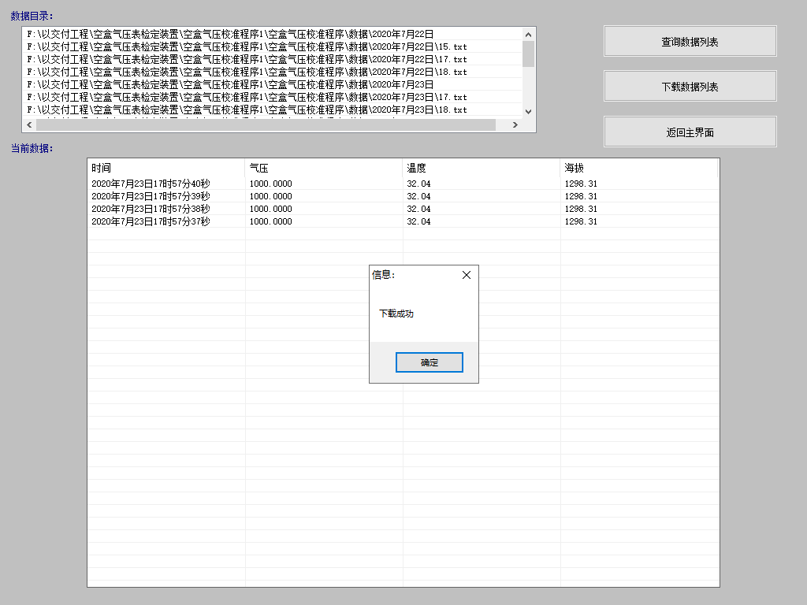
Task: Select the 2020年7月22日\18.txt entry
Action: (246, 72)
